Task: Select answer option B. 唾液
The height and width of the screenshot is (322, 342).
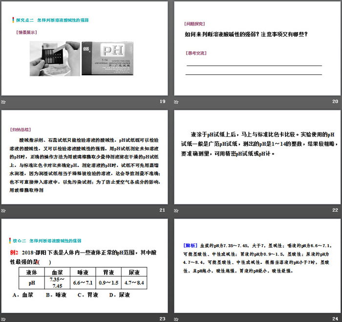Action: tap(56, 295)
